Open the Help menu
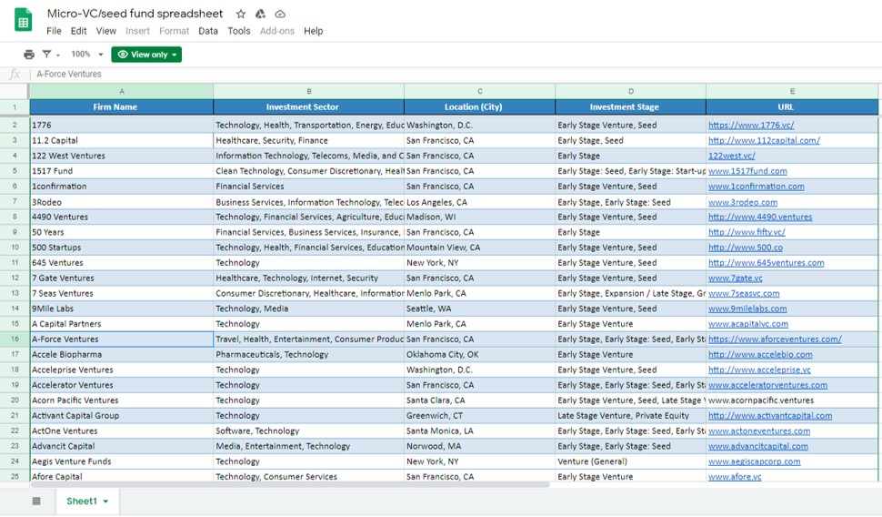Viewport: 882px width, 517px height. (313, 31)
